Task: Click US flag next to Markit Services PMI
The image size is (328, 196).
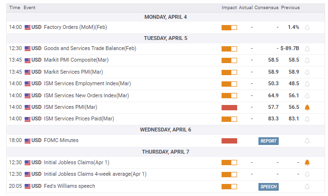Action: click(x=28, y=72)
